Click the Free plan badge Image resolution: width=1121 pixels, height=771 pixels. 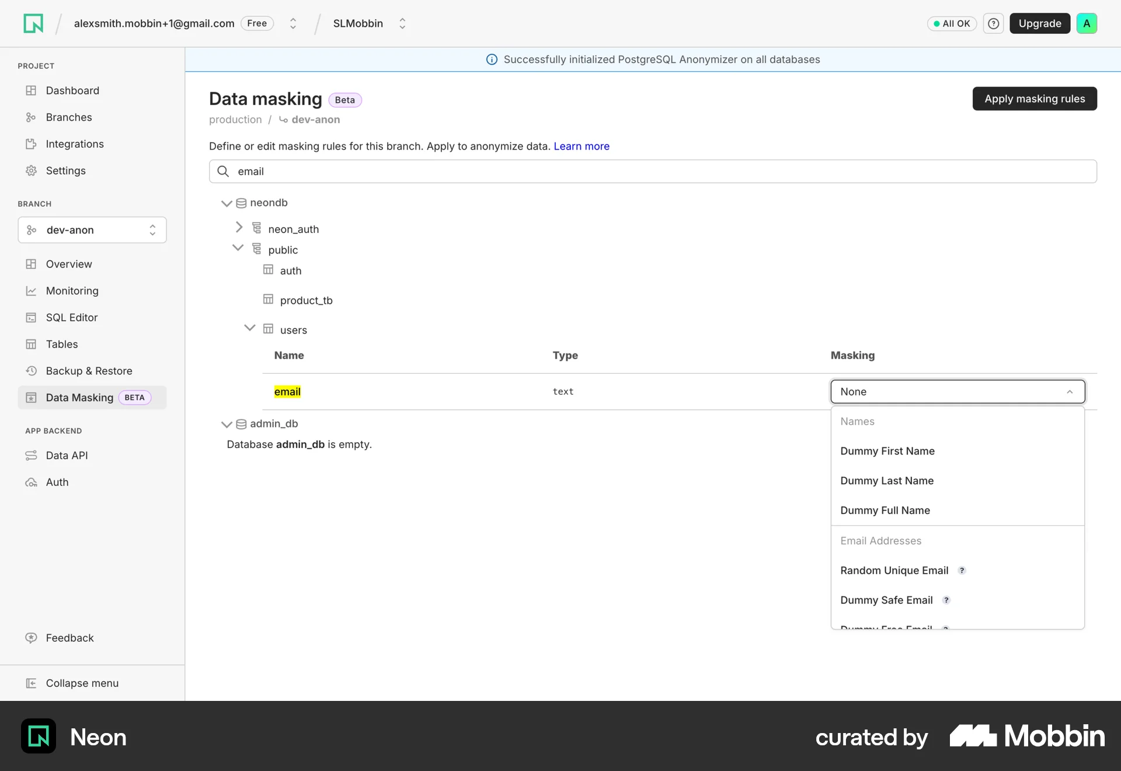[x=257, y=23]
